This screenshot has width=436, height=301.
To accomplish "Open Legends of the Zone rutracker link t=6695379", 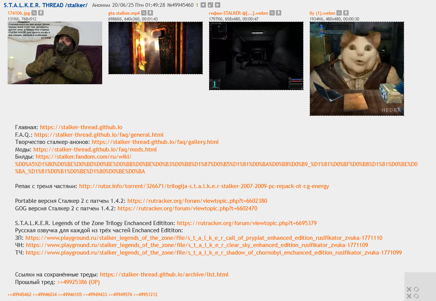I will [x=247, y=223].
